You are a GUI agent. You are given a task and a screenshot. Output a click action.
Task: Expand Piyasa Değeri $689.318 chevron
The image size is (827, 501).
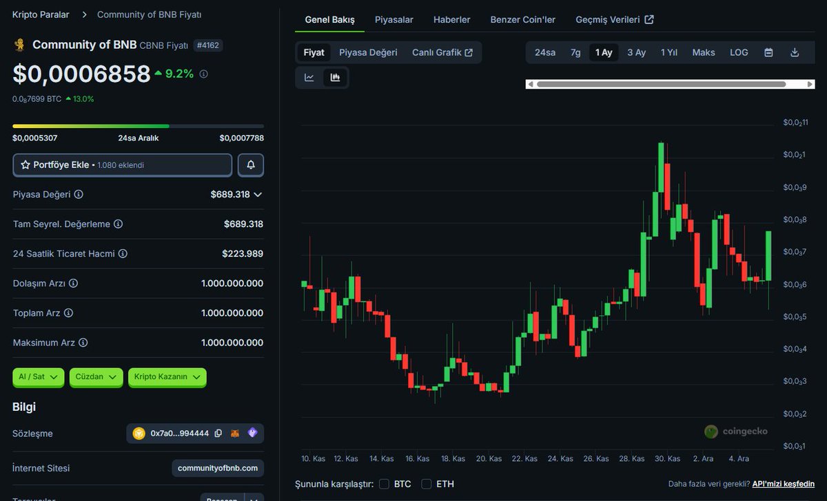coord(258,195)
